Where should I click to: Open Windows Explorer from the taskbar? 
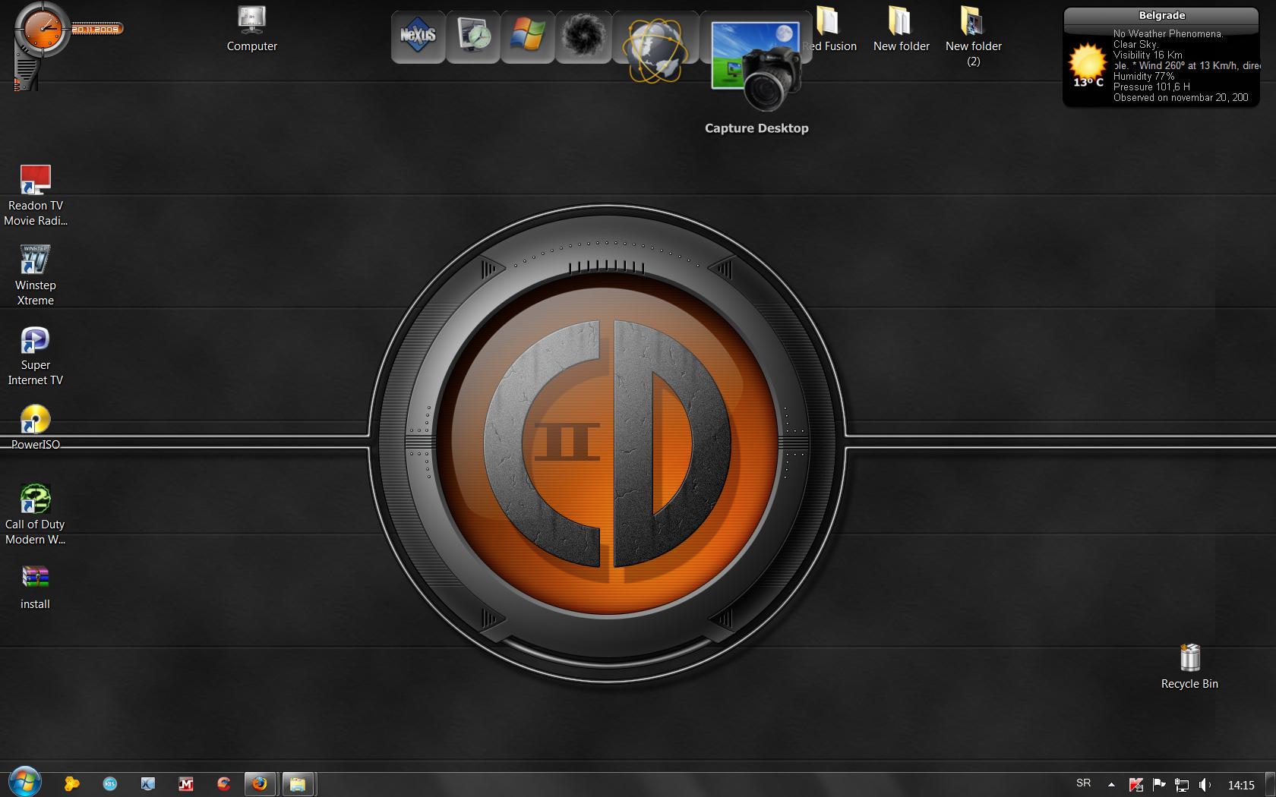tap(298, 784)
